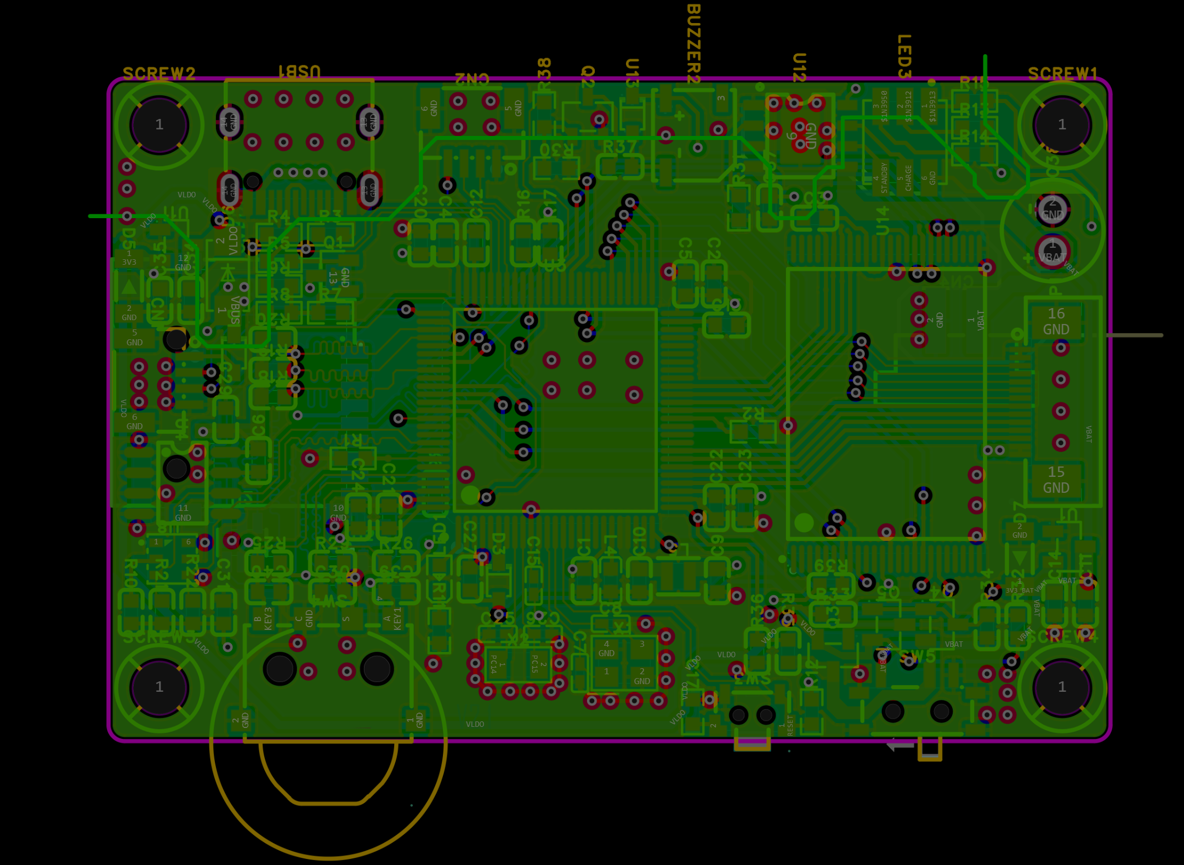Click the 3V3 pad of D5
Image resolution: width=1184 pixels, height=865 pixels.
pos(129,258)
